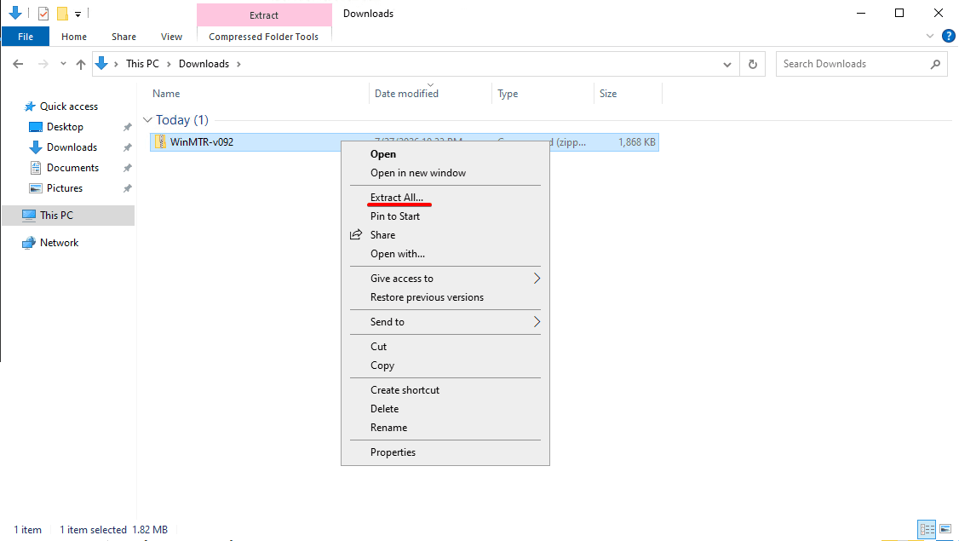Open Pictures in the navigation pane
Image resolution: width=959 pixels, height=541 pixels.
(x=64, y=188)
